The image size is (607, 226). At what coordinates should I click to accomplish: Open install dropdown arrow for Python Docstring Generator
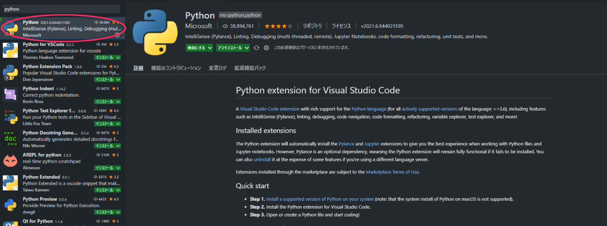pyautogui.click(x=118, y=146)
